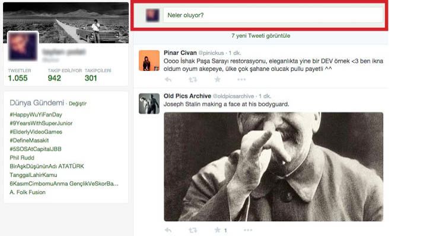The image size is (439, 236).
Task: Open trend #DefineMasakit
Action: (x=29, y=141)
